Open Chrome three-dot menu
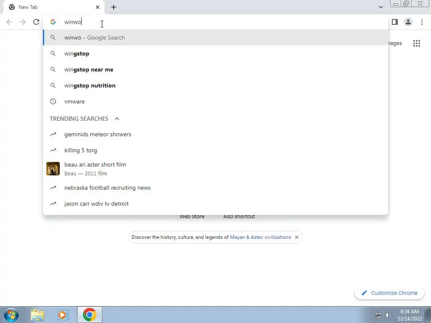 click(x=422, y=22)
